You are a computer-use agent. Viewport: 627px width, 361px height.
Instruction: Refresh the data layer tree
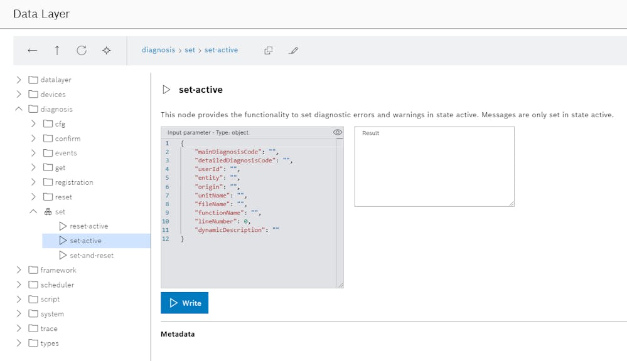coord(82,50)
